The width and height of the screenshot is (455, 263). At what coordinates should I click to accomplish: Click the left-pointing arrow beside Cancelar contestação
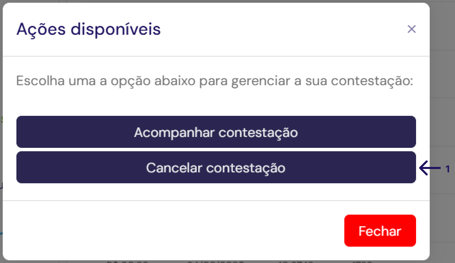(x=429, y=168)
